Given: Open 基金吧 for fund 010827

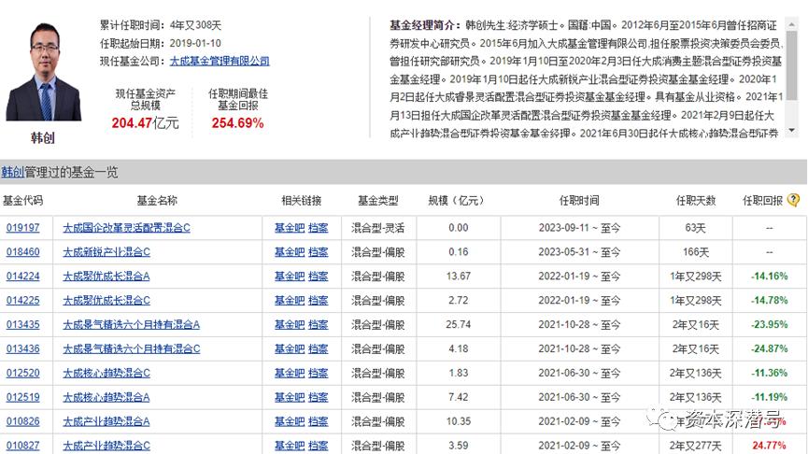Looking at the screenshot, I should click(289, 446).
